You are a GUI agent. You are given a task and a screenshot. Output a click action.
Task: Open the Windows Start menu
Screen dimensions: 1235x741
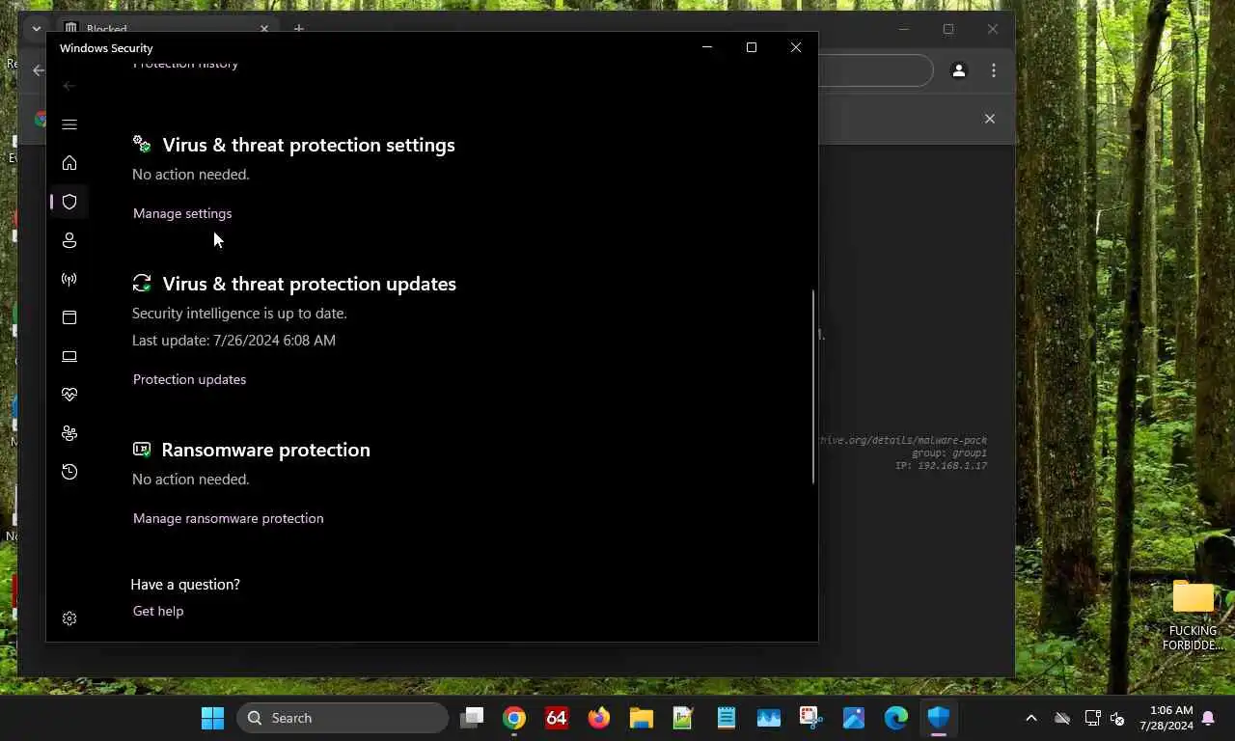(x=212, y=718)
